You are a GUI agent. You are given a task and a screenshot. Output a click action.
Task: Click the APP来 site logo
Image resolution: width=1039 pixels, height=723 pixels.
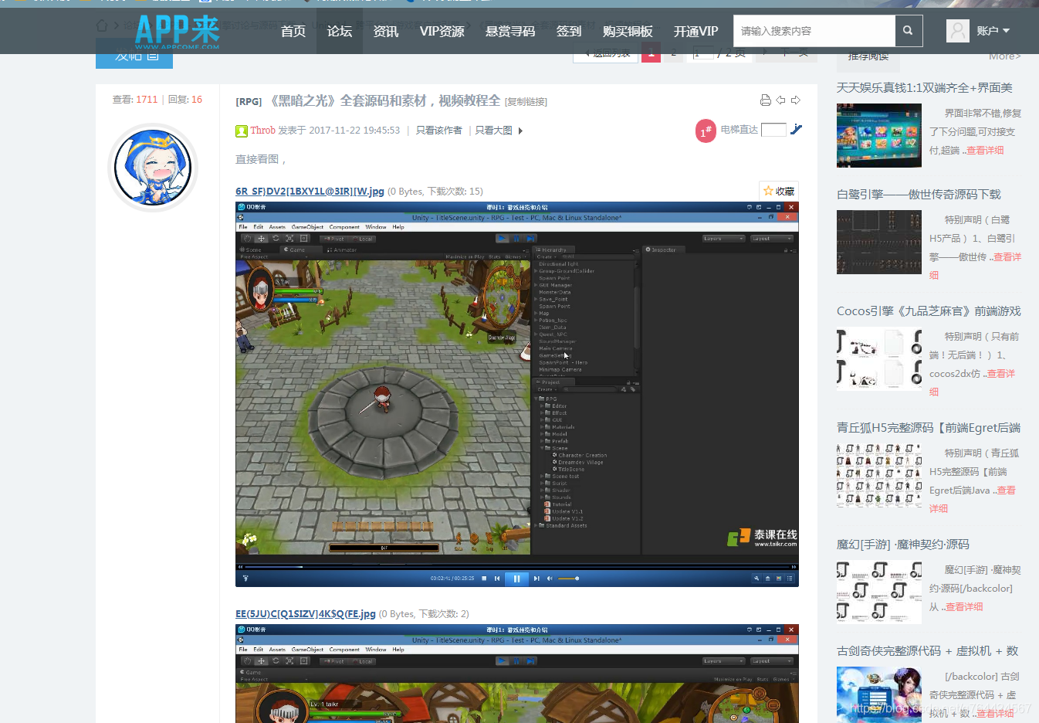178,32
